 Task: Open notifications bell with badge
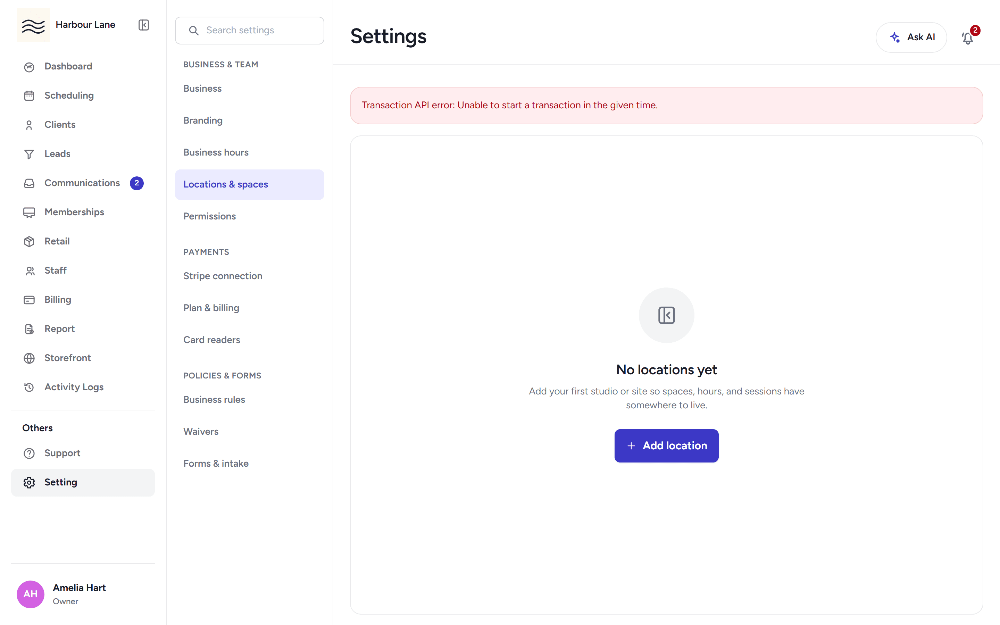[968, 37]
